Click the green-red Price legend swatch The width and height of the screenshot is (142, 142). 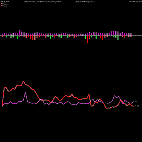pos(2,6)
